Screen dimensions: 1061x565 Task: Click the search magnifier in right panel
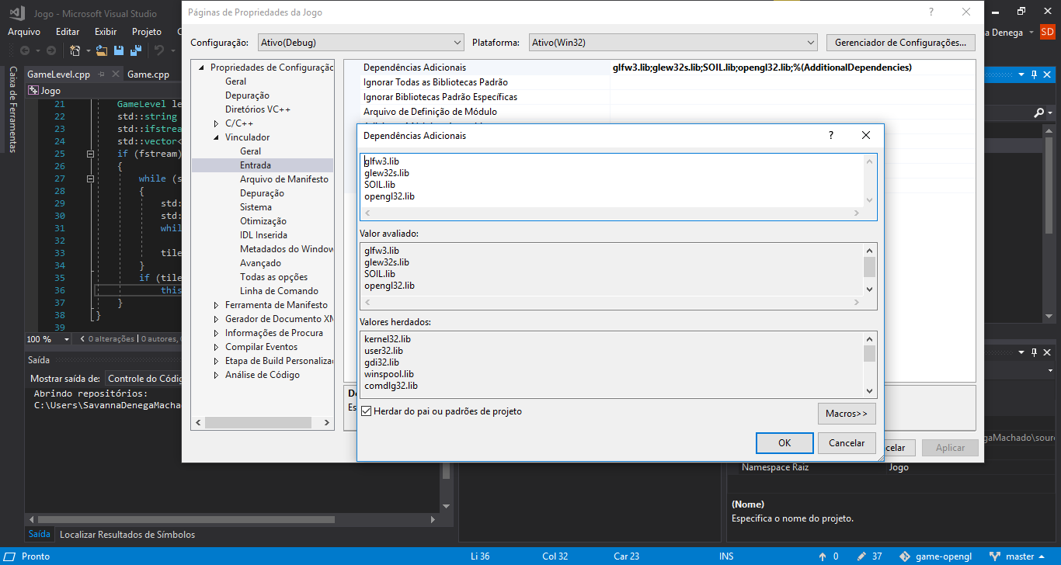tap(1038, 113)
